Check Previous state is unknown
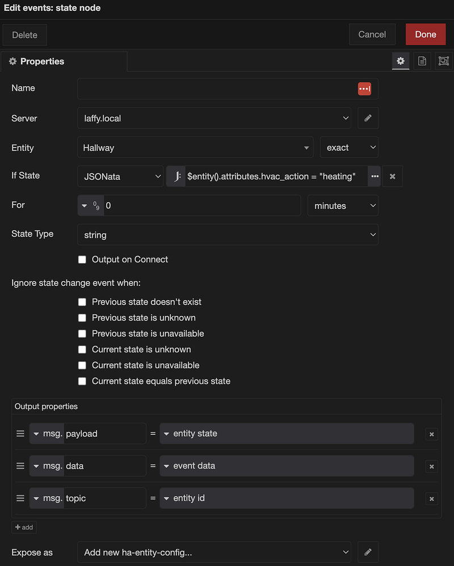 (82, 318)
